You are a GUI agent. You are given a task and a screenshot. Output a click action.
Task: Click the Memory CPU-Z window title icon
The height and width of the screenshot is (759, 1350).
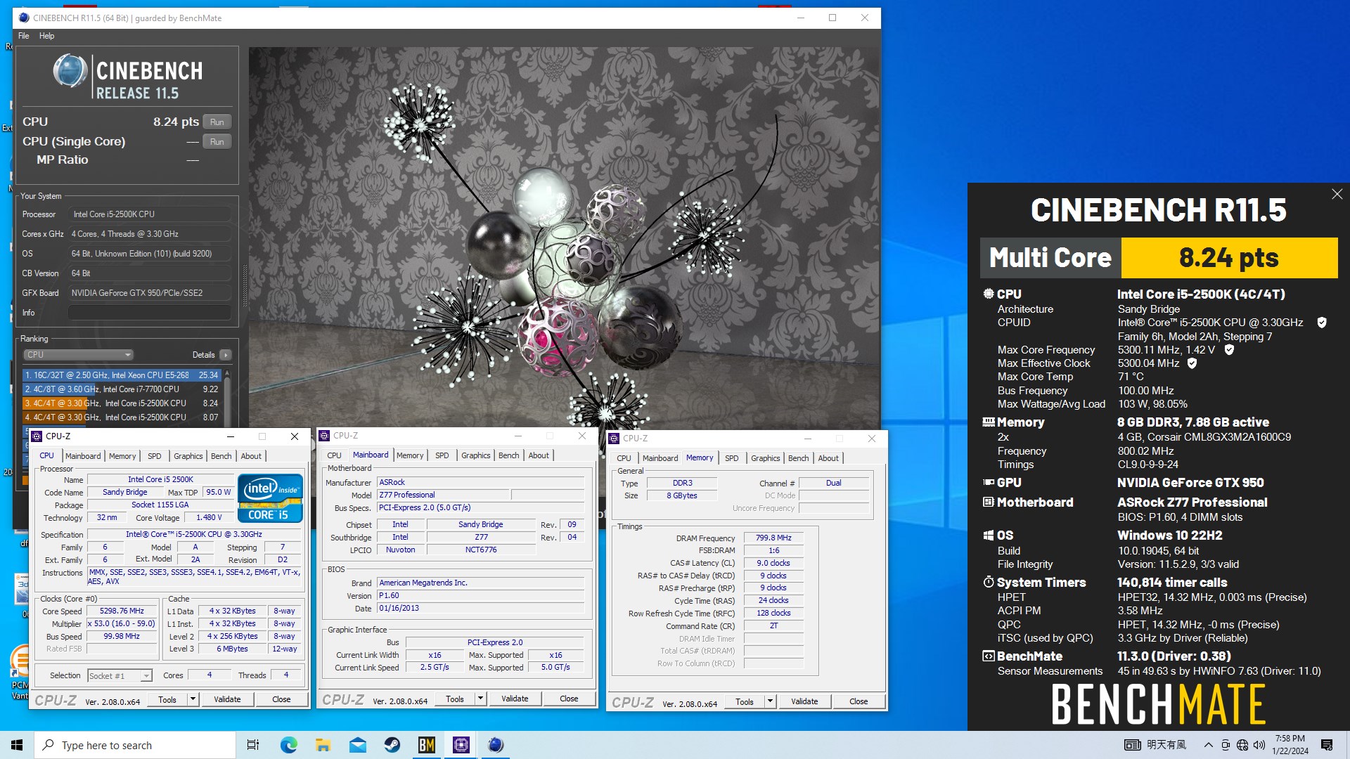614,439
